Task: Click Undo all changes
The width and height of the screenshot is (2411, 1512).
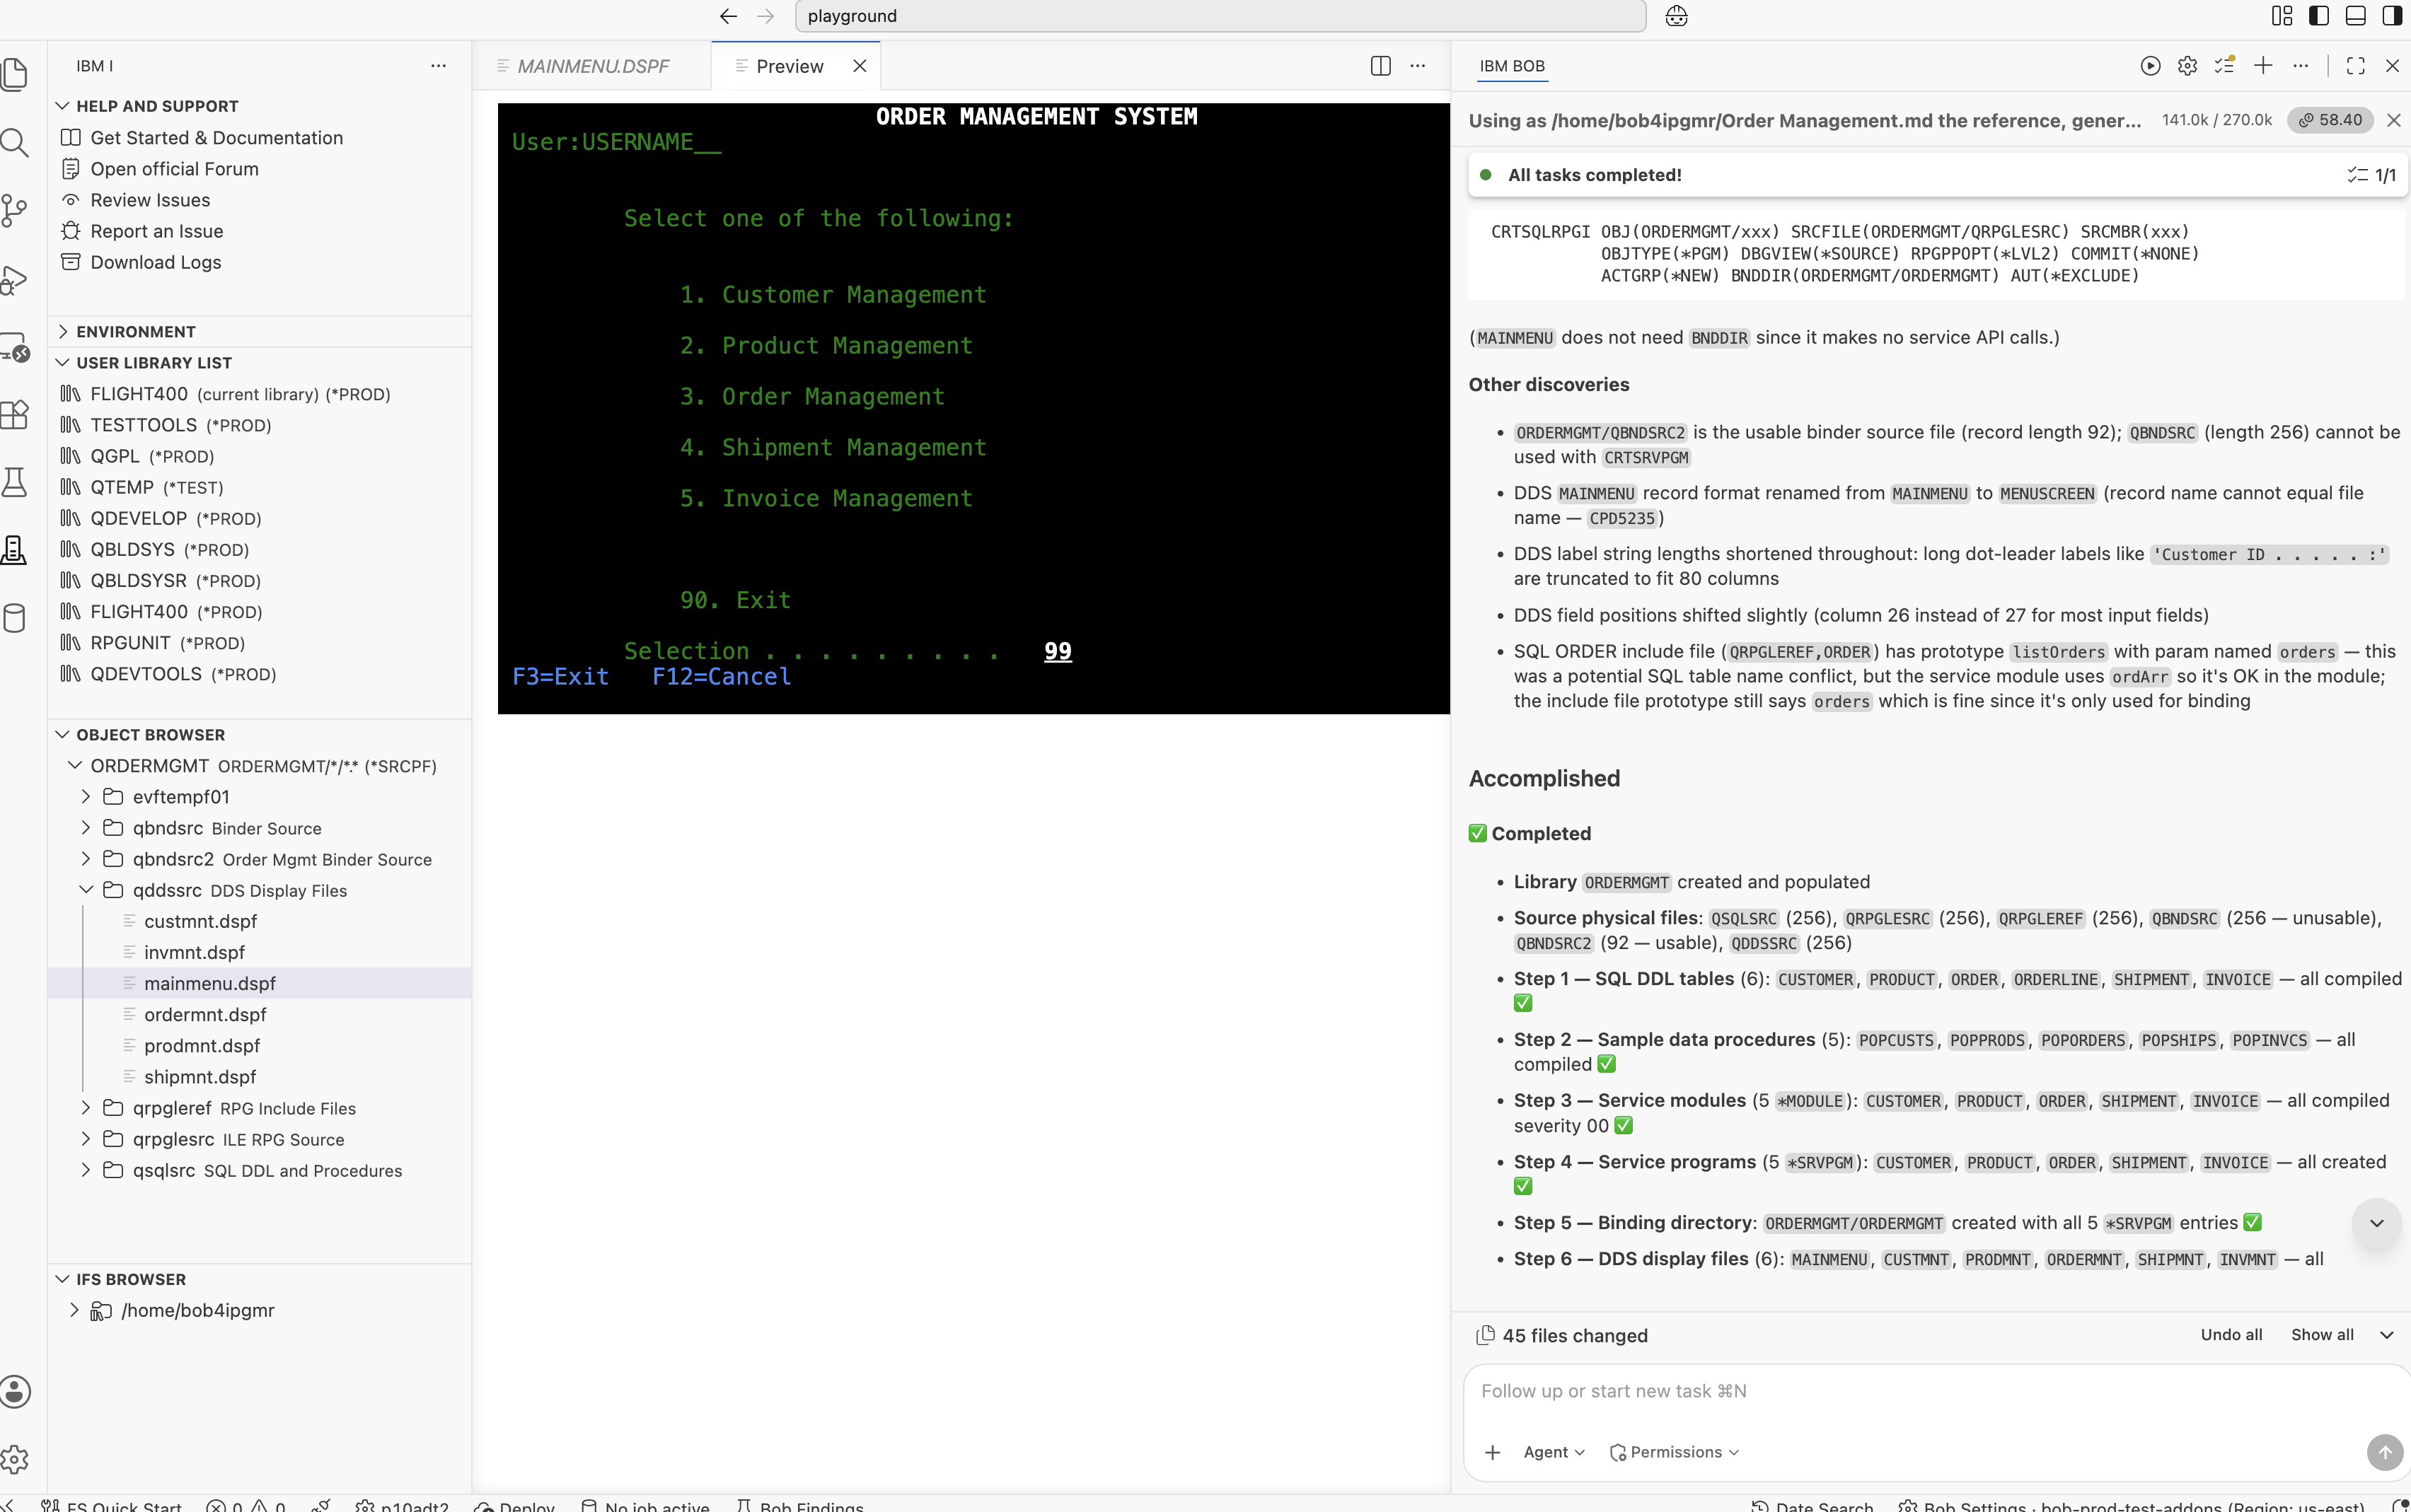Action: [x=2231, y=1335]
